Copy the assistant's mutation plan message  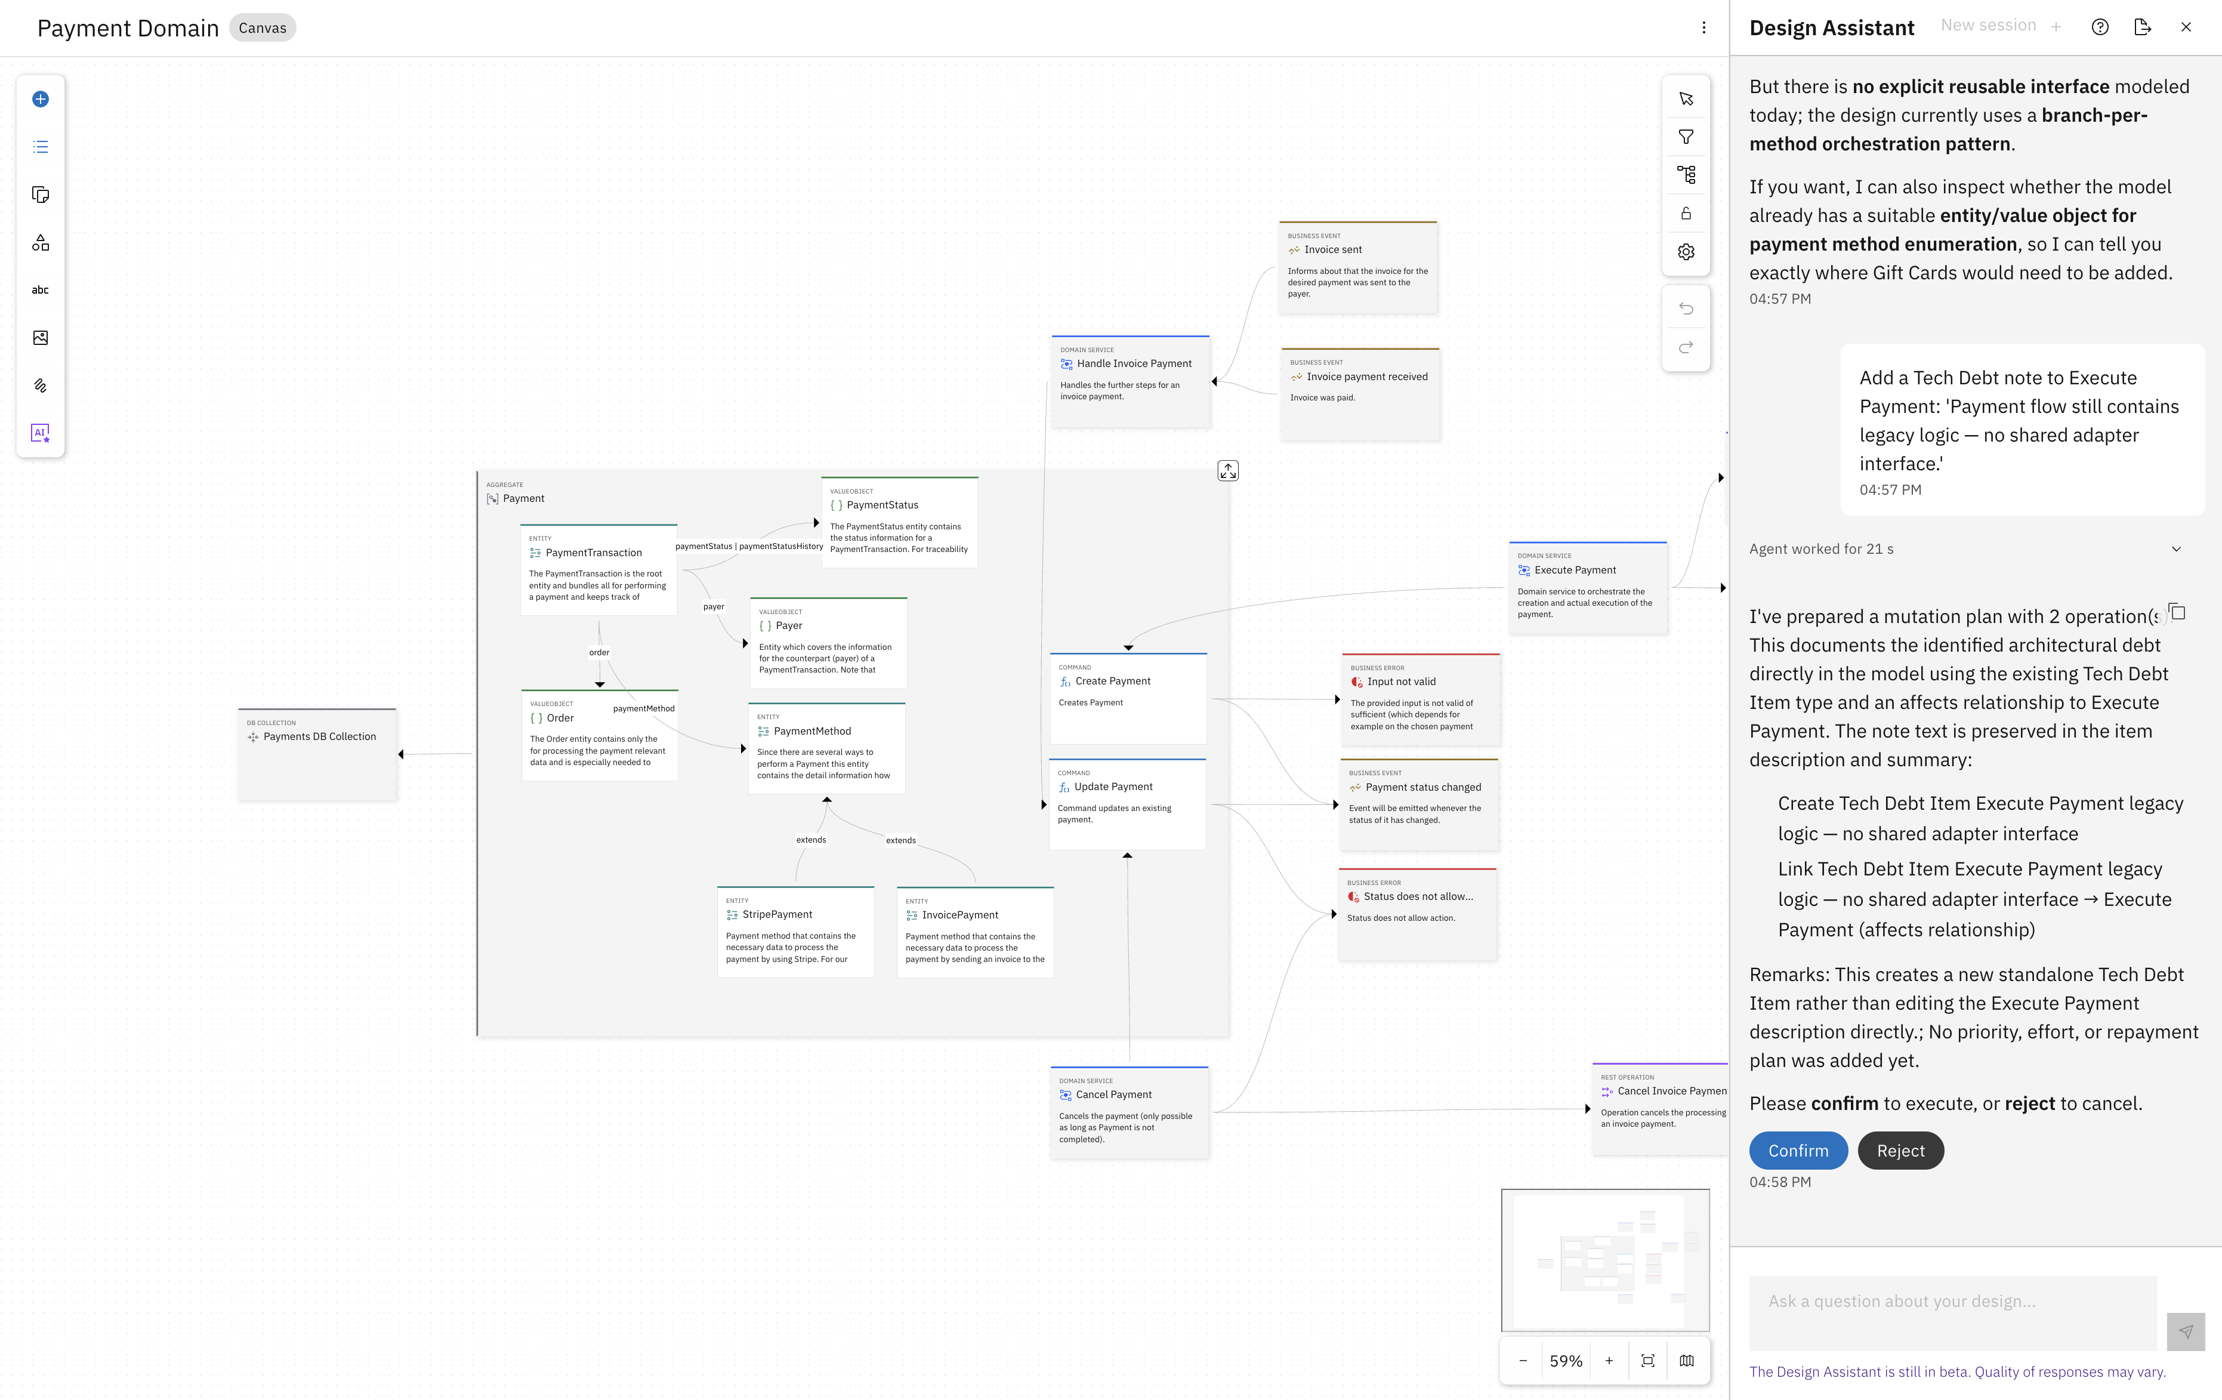click(2177, 612)
